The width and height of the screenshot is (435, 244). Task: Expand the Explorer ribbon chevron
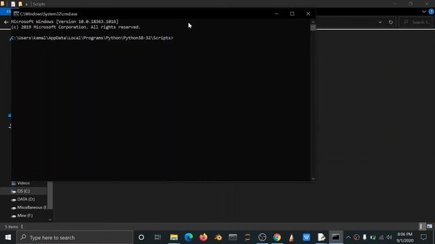pyautogui.click(x=424, y=12)
